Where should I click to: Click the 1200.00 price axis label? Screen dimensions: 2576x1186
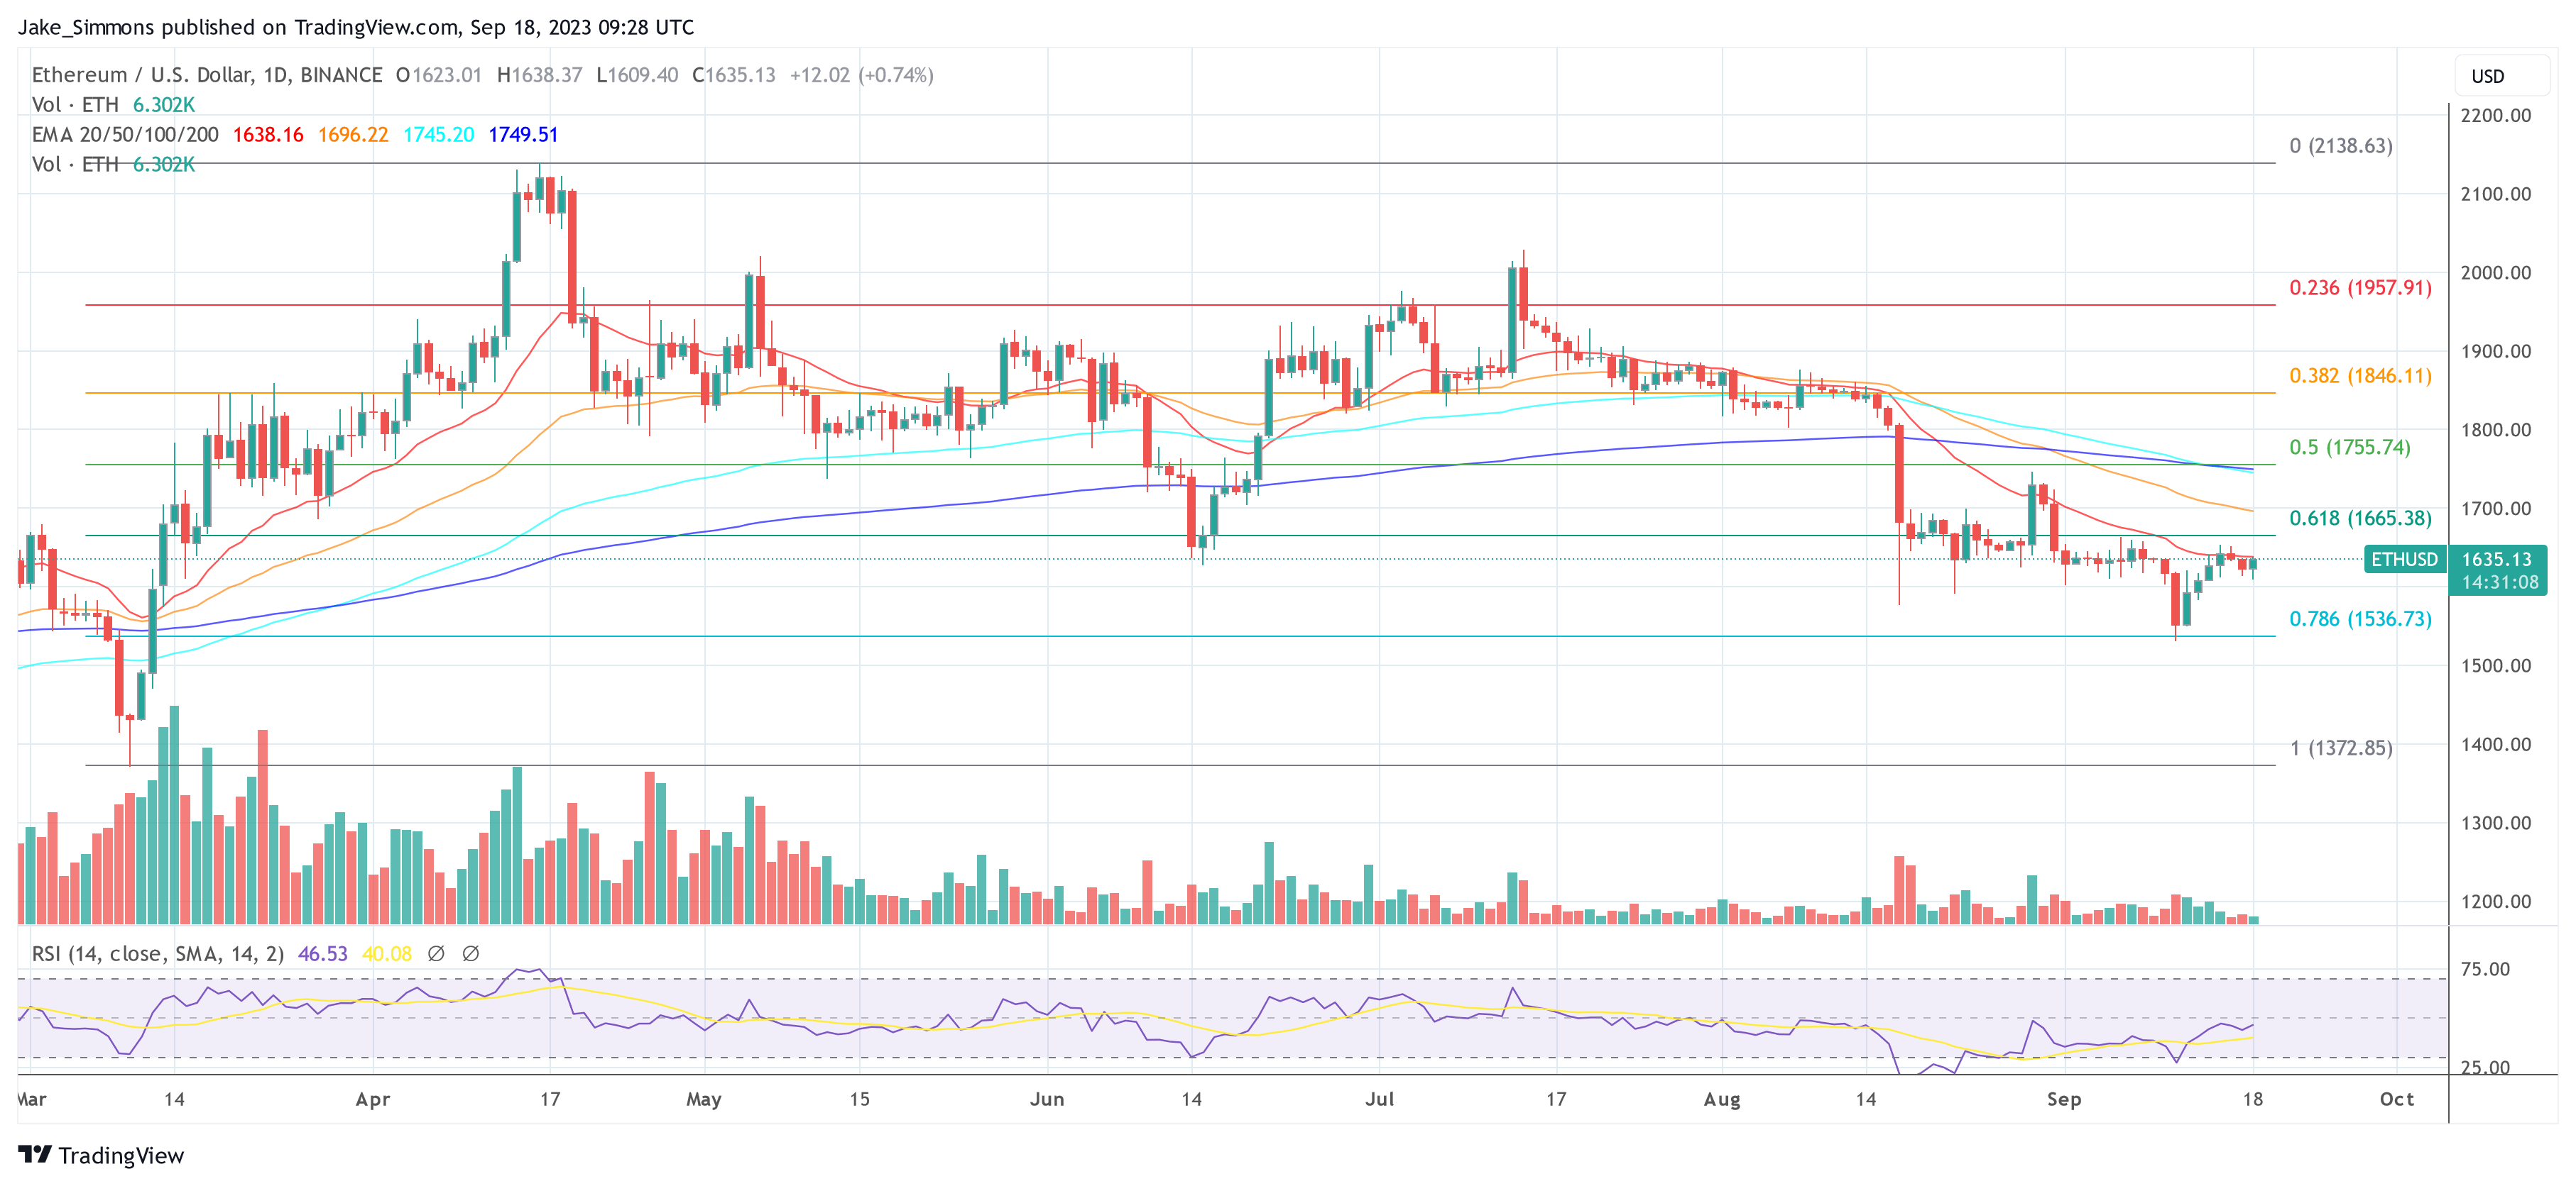2496,902
